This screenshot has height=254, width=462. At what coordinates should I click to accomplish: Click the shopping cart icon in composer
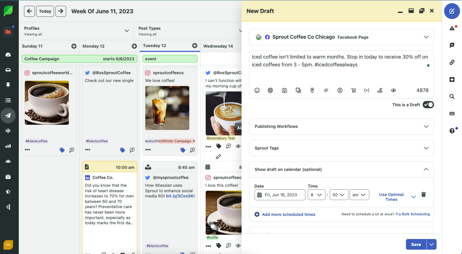click(353, 90)
